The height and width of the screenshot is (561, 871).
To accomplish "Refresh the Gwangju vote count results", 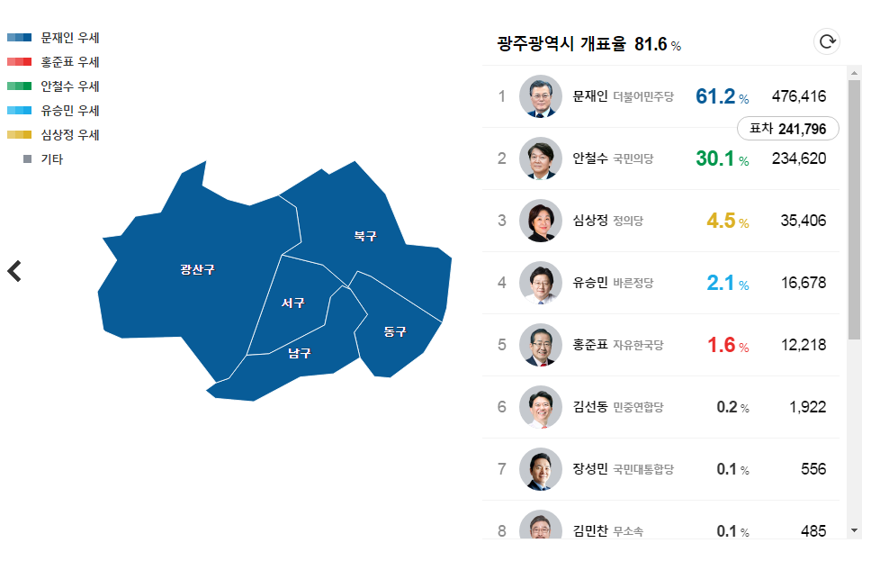I will coord(826,41).
